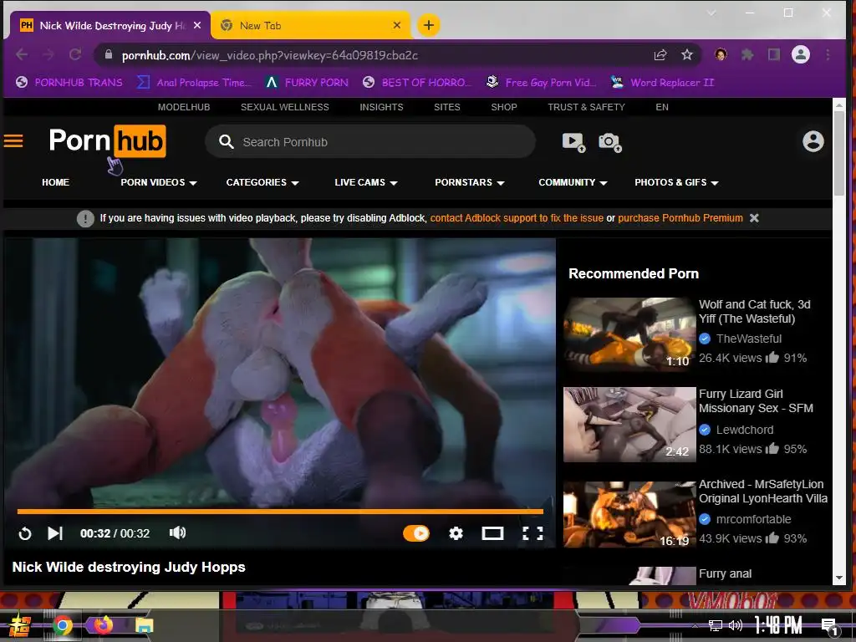This screenshot has width=856, height=642.
Task: Expand the LIVE CAMS dropdown
Action: pyautogui.click(x=366, y=182)
